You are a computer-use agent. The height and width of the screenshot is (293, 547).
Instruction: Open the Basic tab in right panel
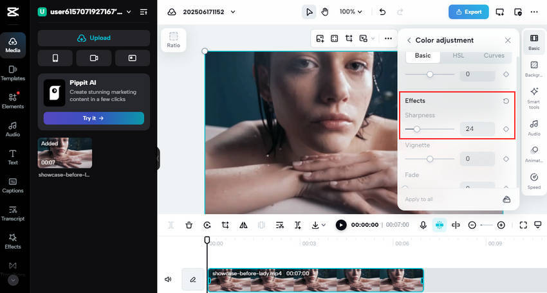point(533,42)
